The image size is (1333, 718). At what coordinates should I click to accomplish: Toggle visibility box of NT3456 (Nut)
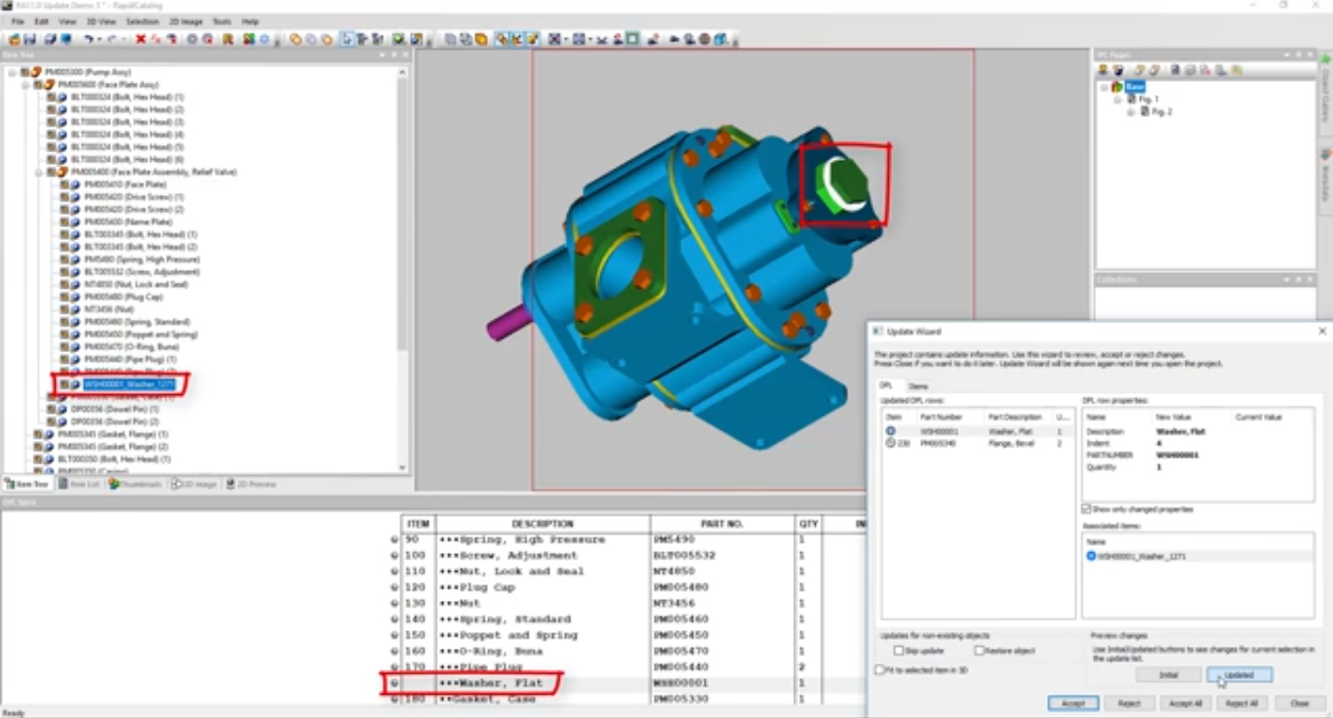(x=64, y=309)
